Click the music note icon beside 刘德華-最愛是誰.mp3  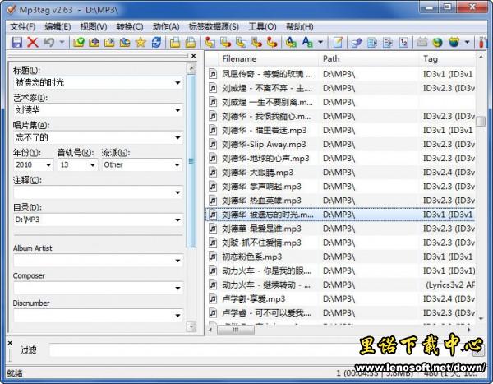coord(213,229)
